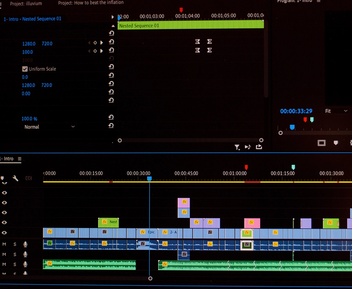Click the add marker icon in Program monitor

(x=336, y=143)
